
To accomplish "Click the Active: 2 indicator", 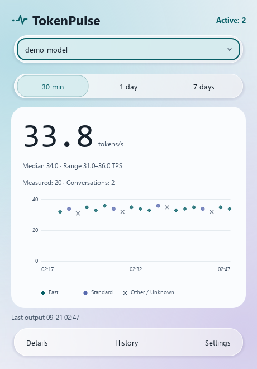I will 231,21.
